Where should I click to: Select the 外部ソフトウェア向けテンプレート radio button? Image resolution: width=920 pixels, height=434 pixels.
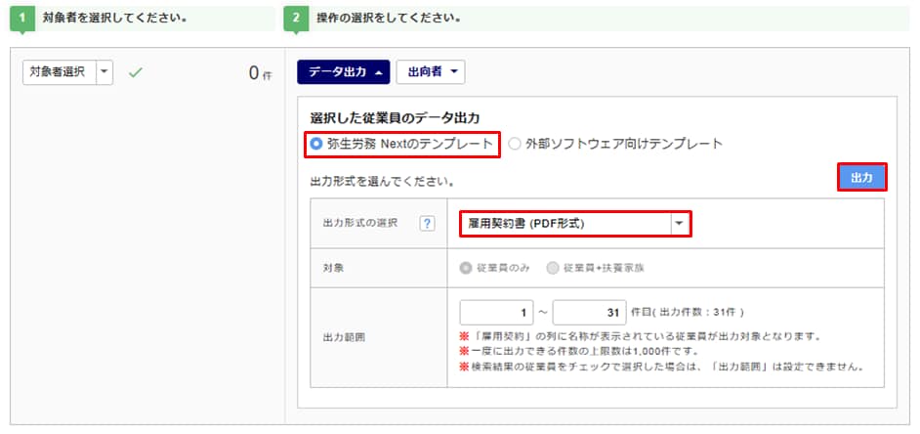pos(515,144)
